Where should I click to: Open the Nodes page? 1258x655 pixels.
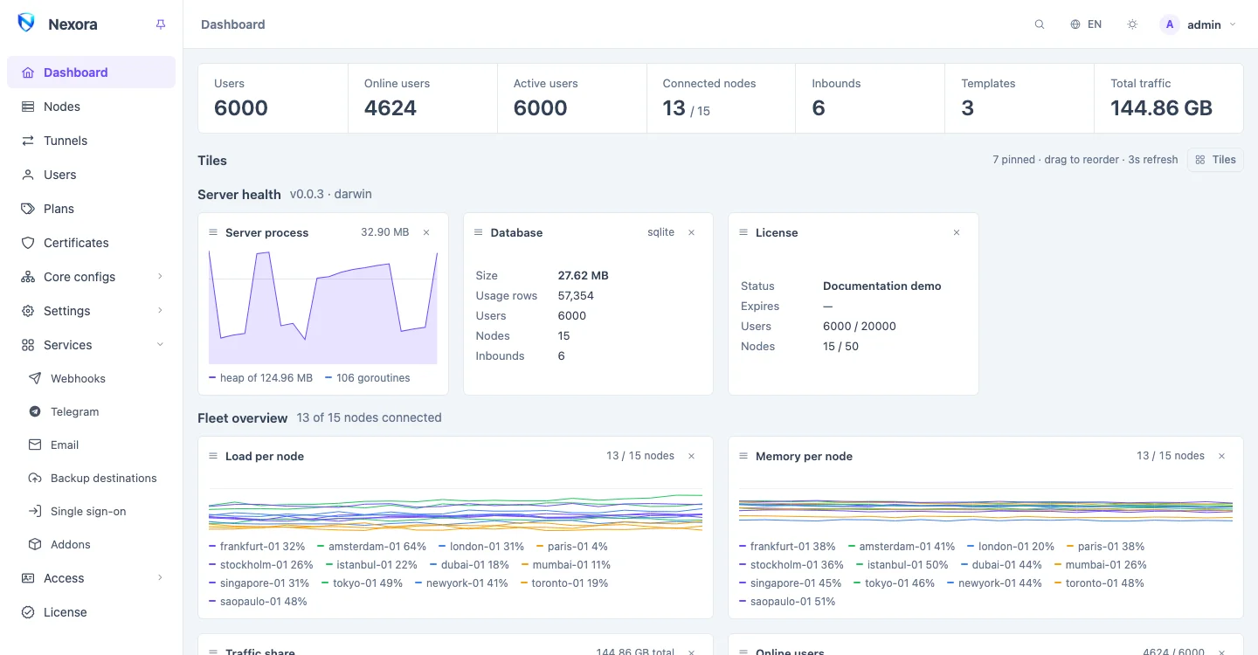point(91,107)
